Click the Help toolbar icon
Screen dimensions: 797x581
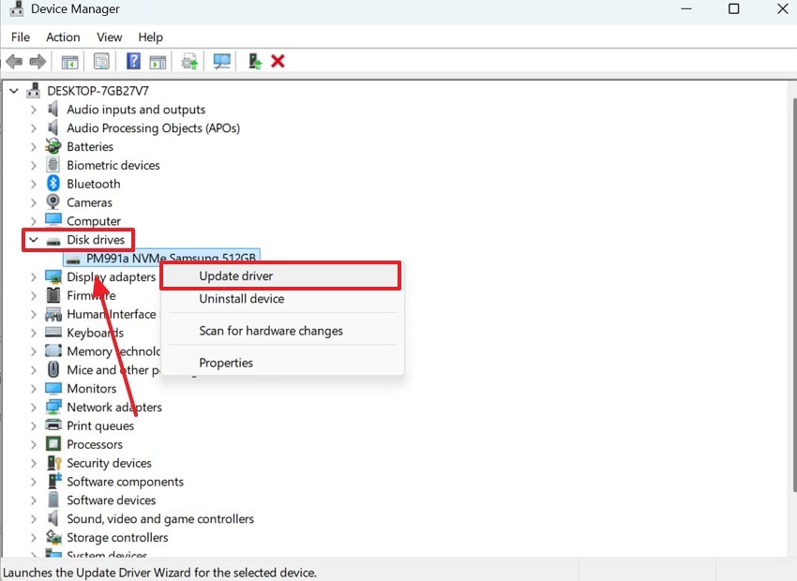coord(131,61)
